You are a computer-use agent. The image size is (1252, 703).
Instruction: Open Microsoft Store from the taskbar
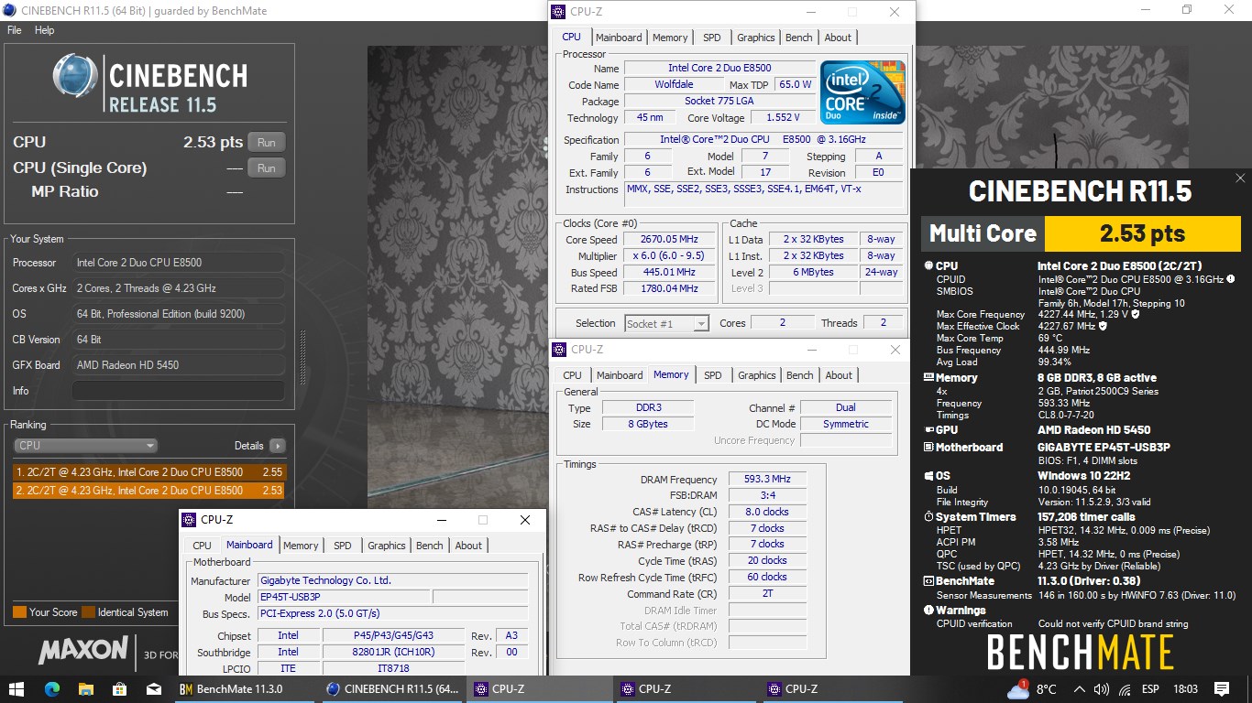[119, 688]
